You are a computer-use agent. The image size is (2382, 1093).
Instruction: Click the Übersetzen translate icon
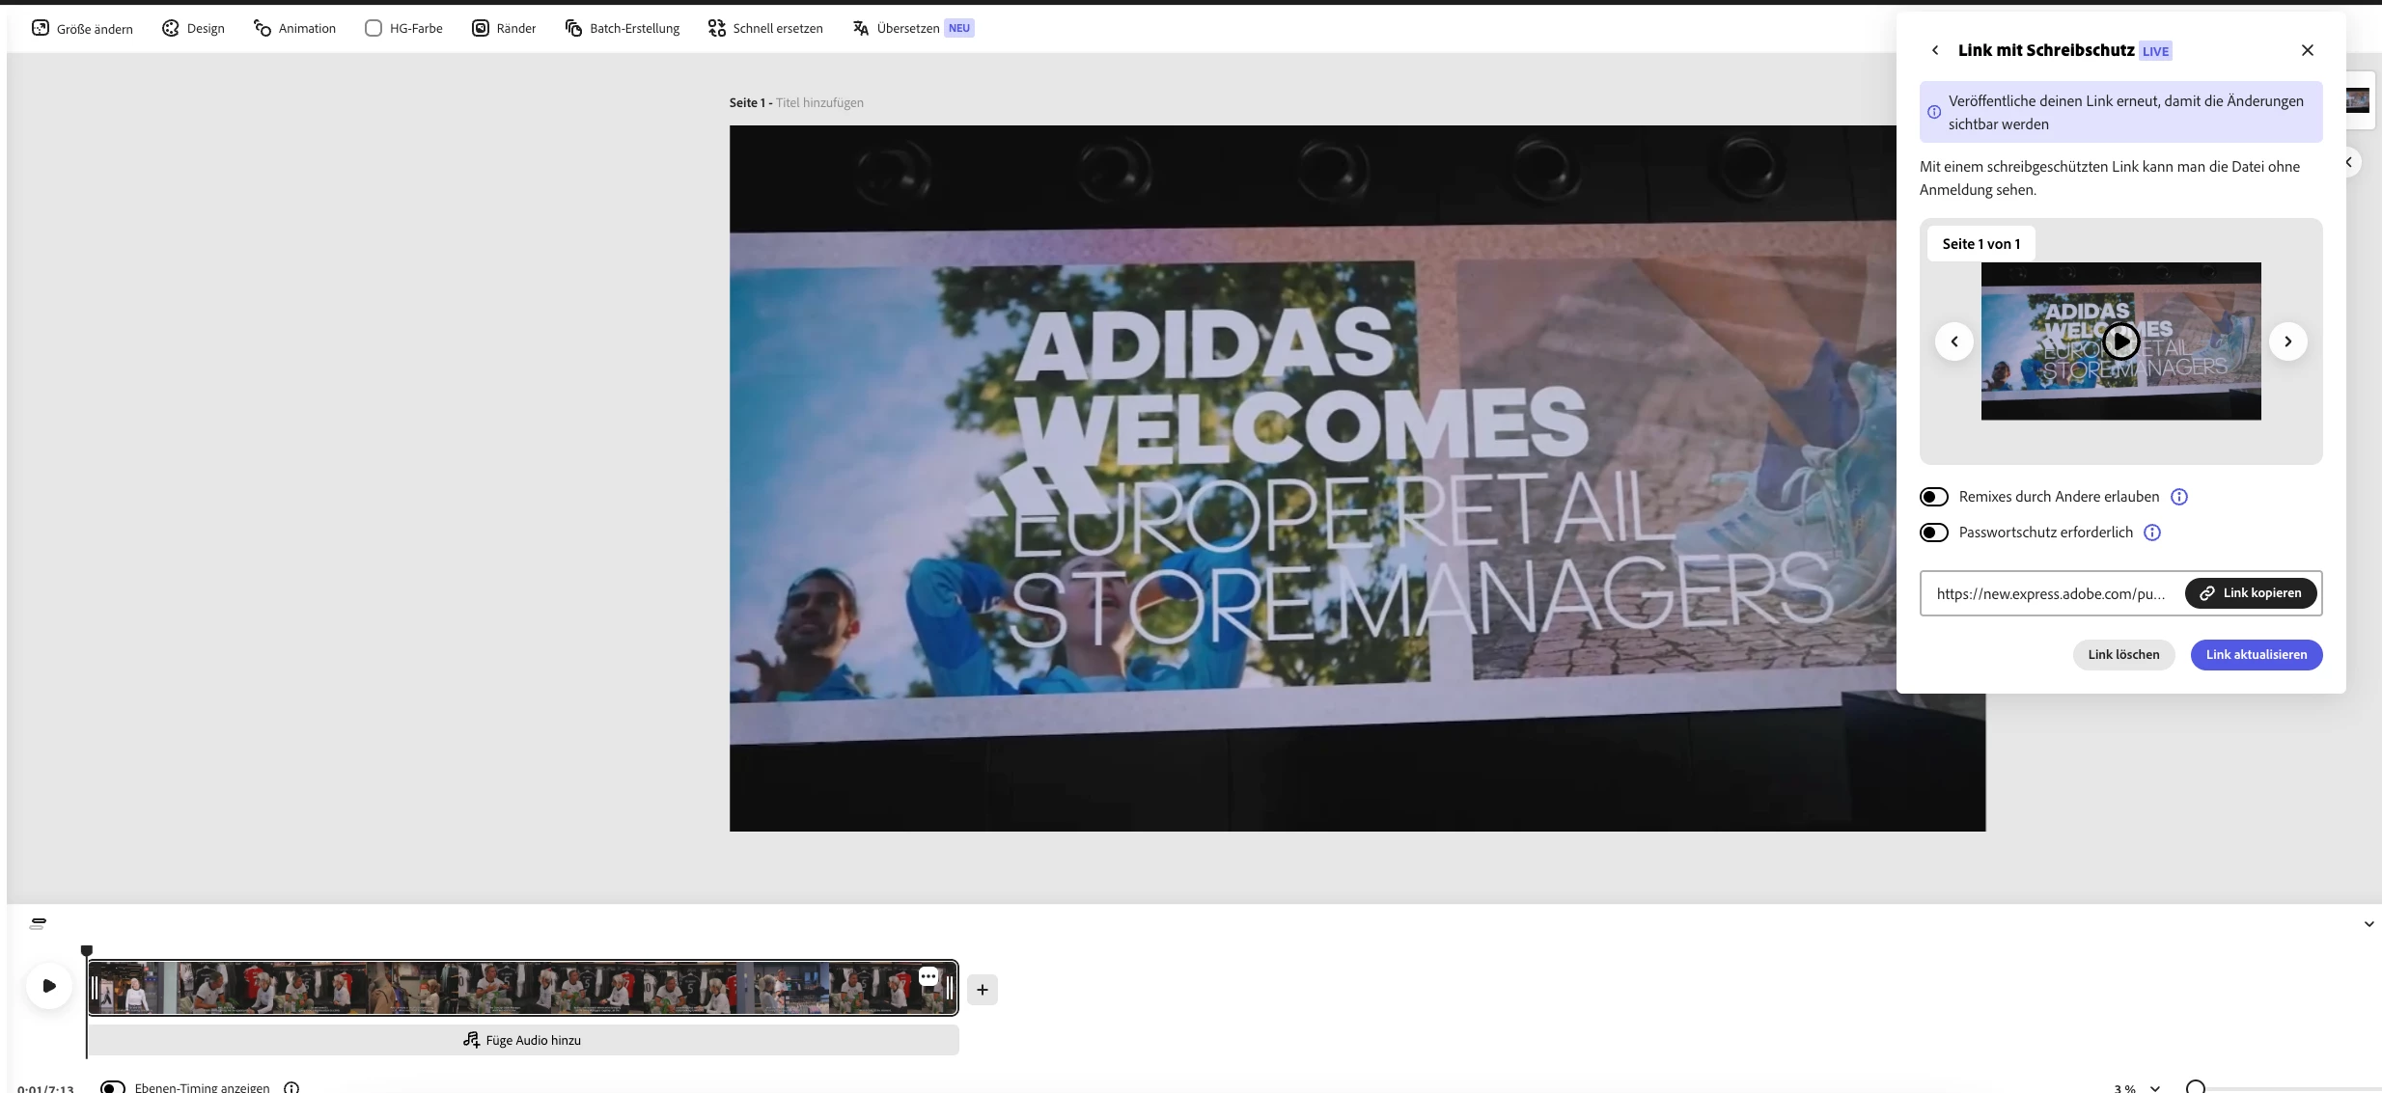(861, 28)
